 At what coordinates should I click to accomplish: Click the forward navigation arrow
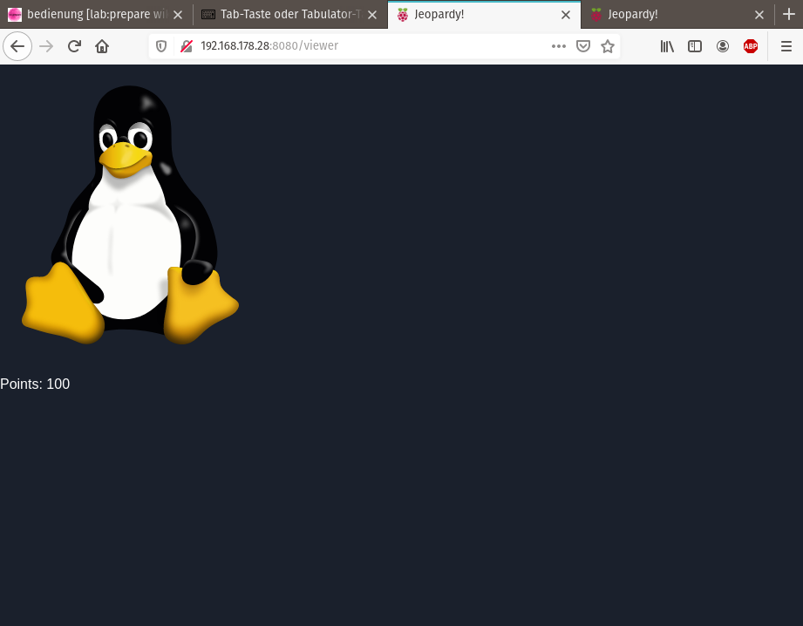46,46
